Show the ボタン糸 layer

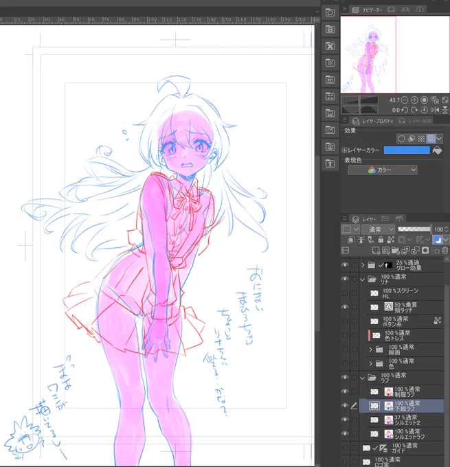345,321
